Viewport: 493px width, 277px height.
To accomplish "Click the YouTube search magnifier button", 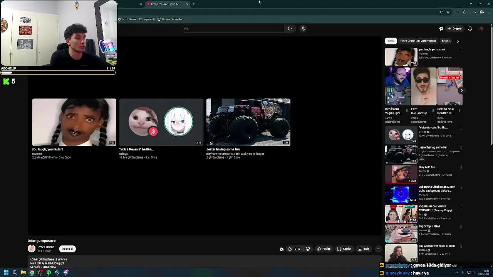I will (290, 28).
